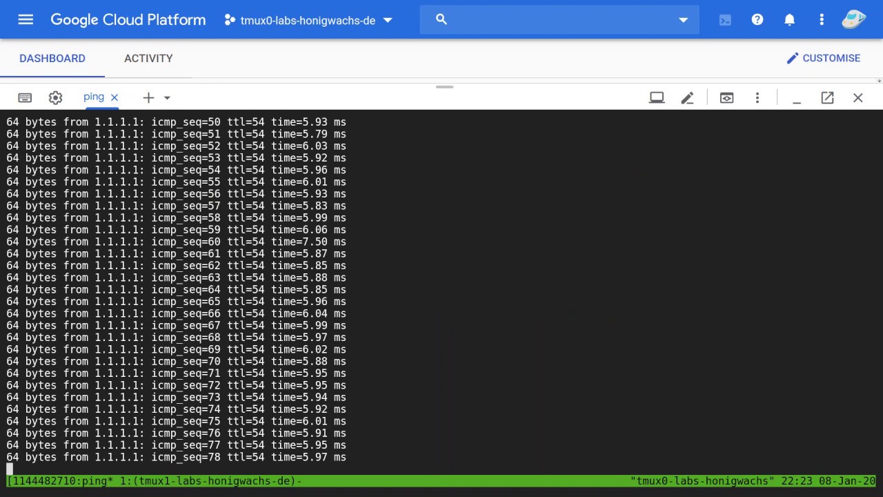
Task: Click the search magnifier icon
Action: pyautogui.click(x=441, y=19)
